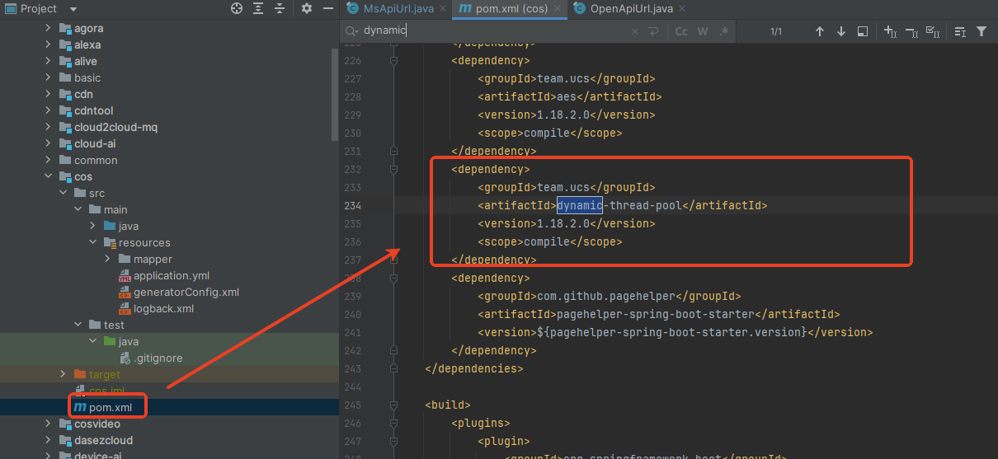The image size is (998, 459).
Task: Toggle whole Words (W) search option
Action: [x=703, y=31]
